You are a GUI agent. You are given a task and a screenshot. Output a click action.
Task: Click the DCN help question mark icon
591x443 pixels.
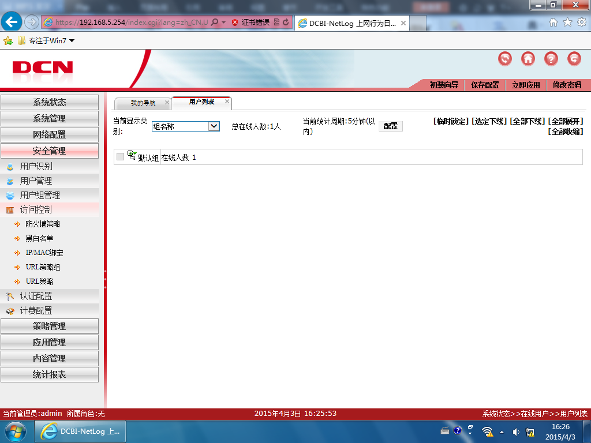tap(551, 59)
